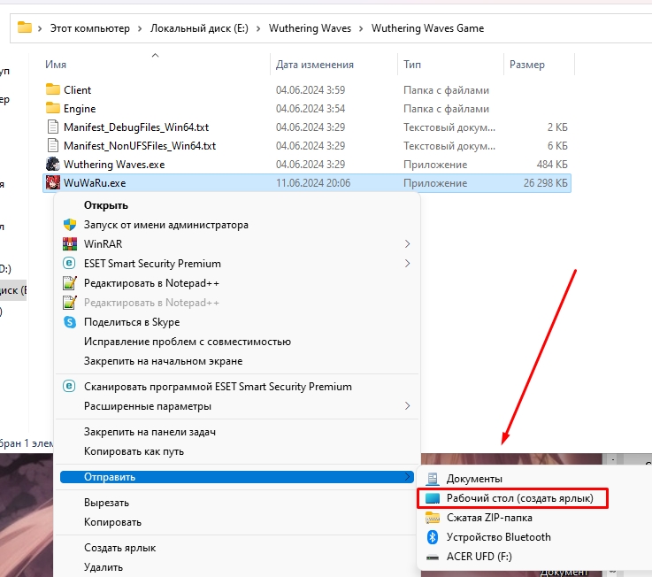
Task: Click the active Notepad++ edit icon
Action: (x=69, y=283)
